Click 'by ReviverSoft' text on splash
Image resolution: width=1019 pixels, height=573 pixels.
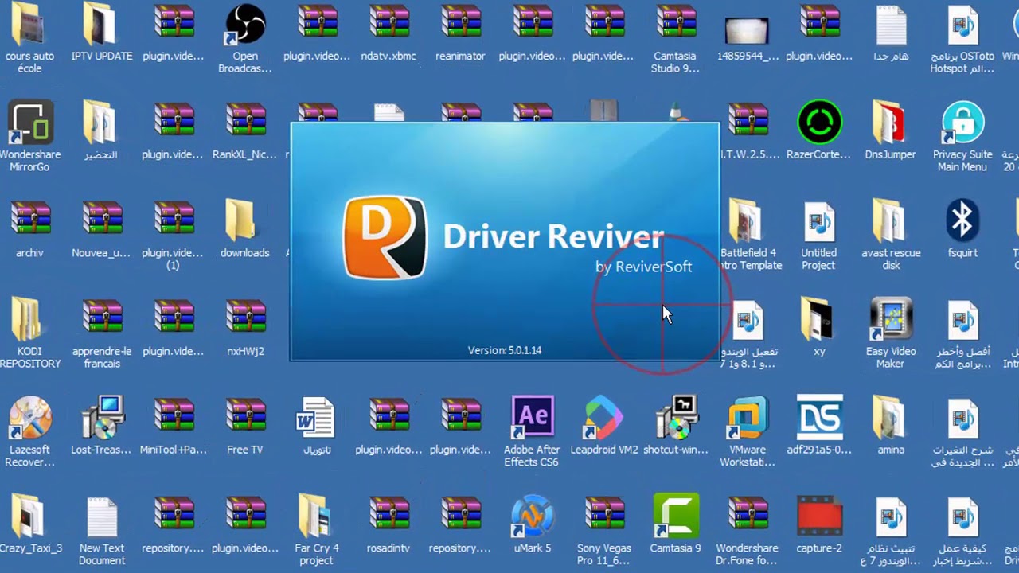coord(643,267)
